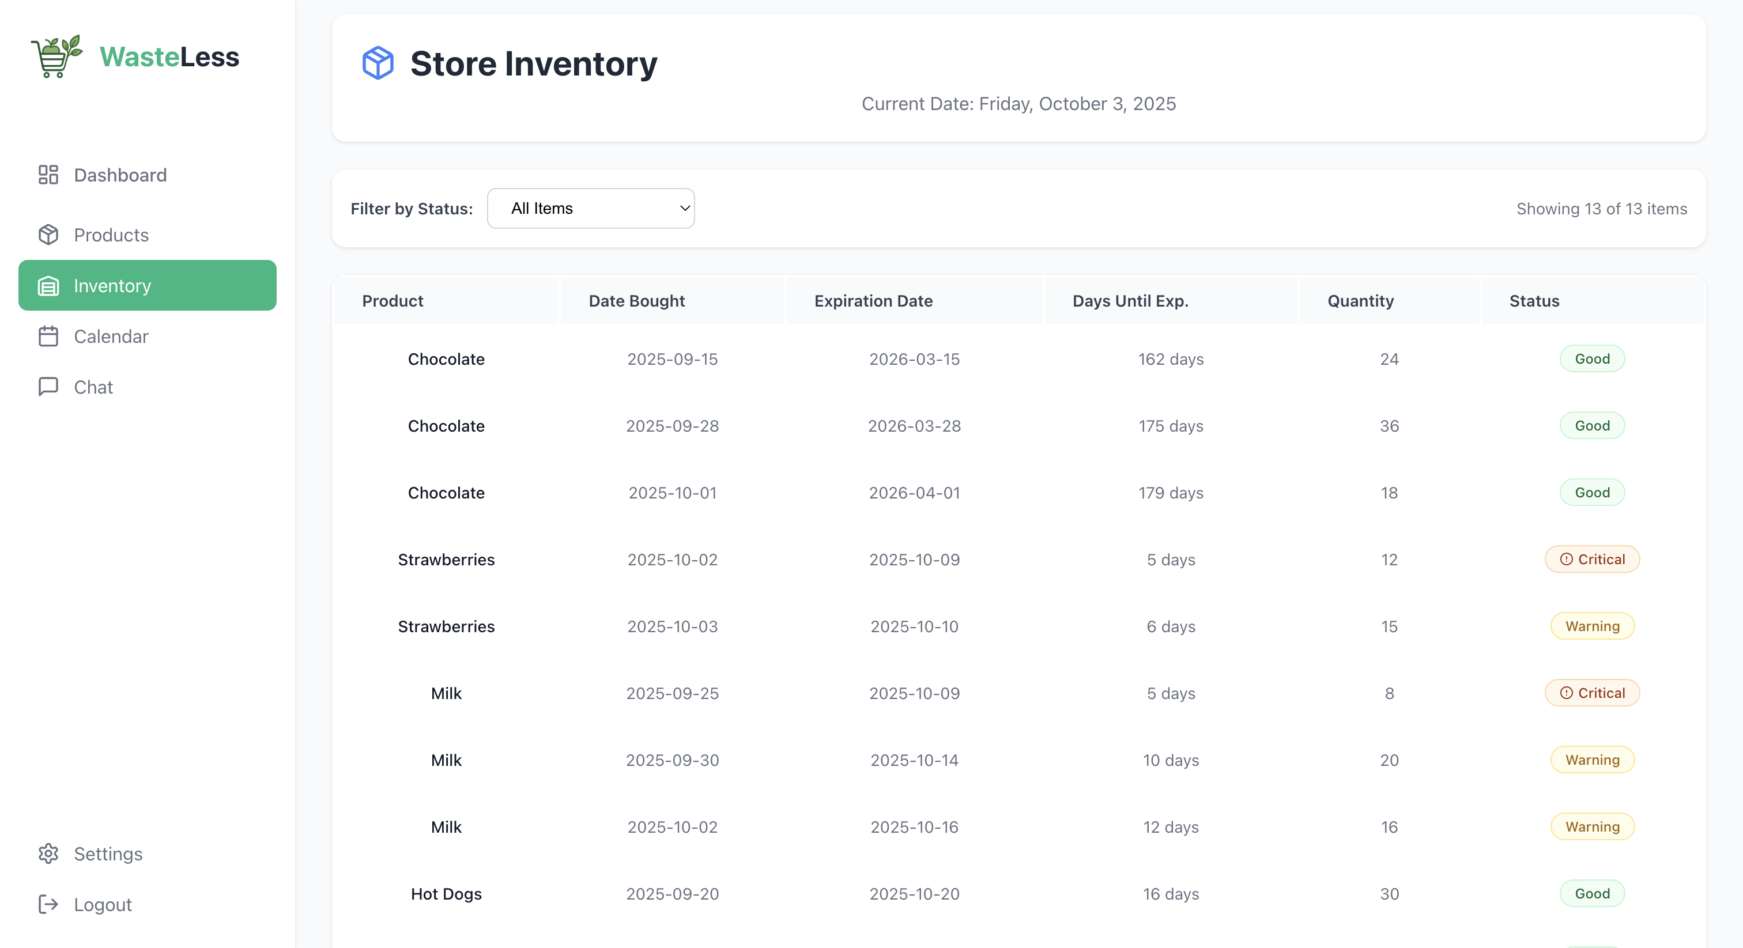Click the Critical badge on Strawberries row
Viewport: 1743px width, 948px height.
point(1591,559)
